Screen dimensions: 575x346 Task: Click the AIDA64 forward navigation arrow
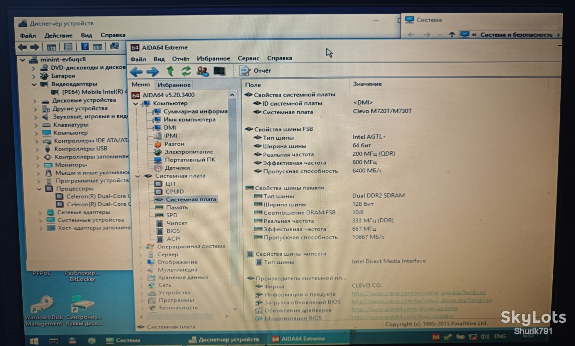(x=152, y=72)
